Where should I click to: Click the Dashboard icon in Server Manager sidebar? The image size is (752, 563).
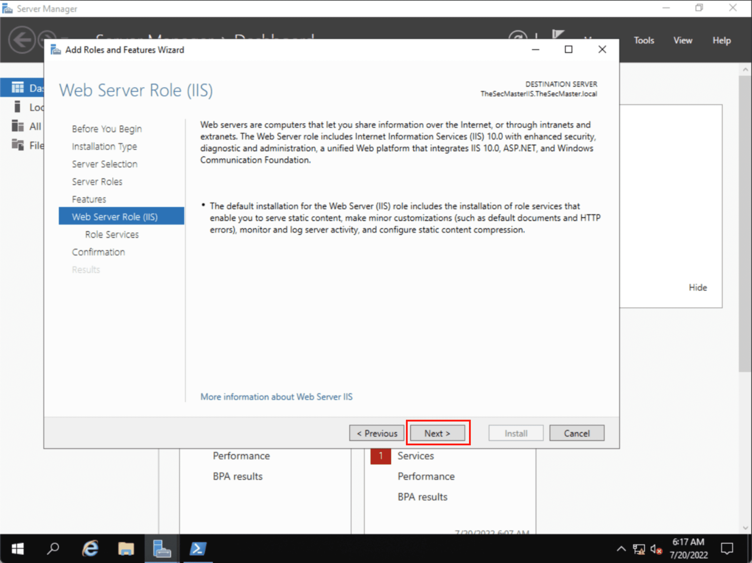[18, 87]
